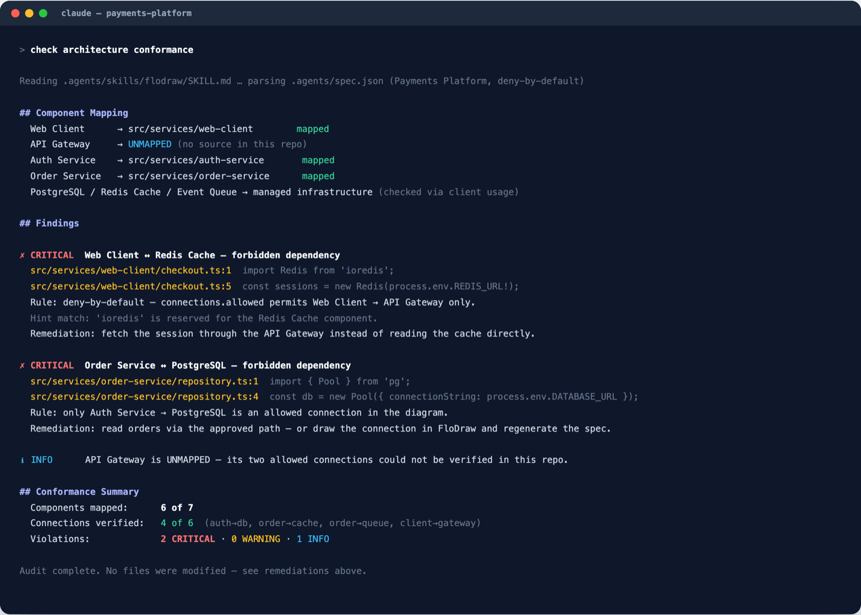Open file link 'checkout.ts:1'
Viewport: 861px width, 615px height.
(131, 271)
